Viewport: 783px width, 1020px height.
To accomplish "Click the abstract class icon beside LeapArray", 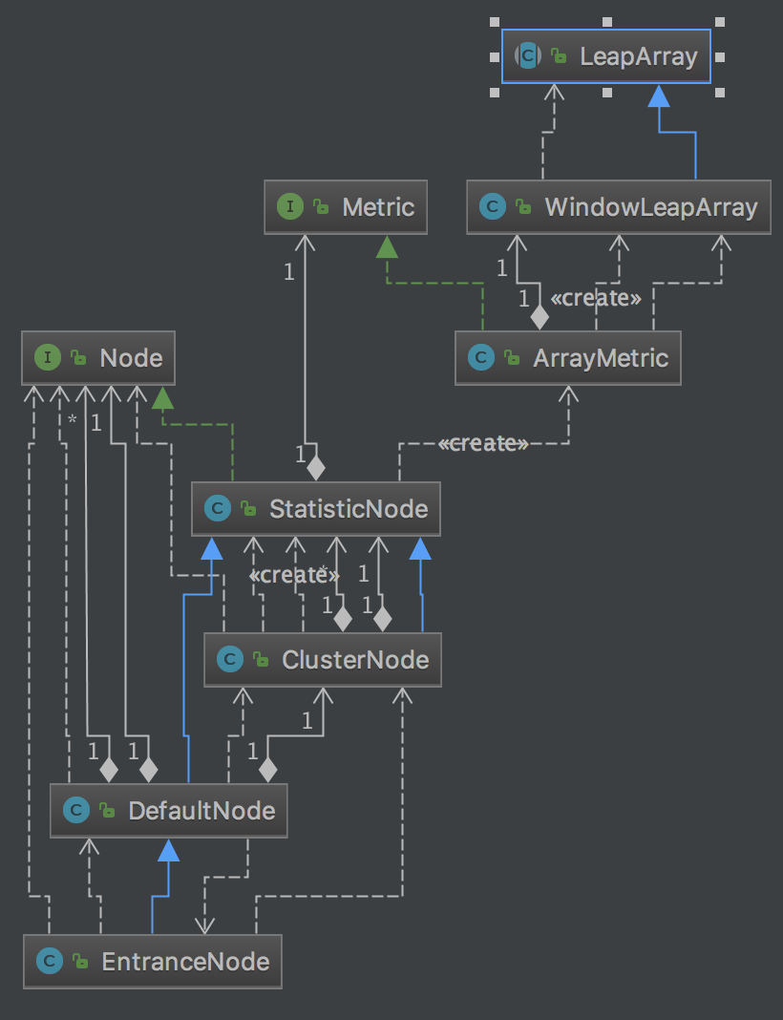I will pyautogui.click(x=527, y=56).
